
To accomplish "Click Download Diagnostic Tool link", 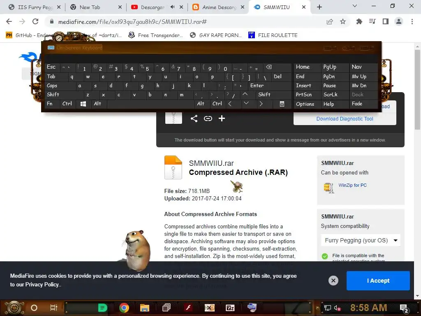I will click(345, 119).
